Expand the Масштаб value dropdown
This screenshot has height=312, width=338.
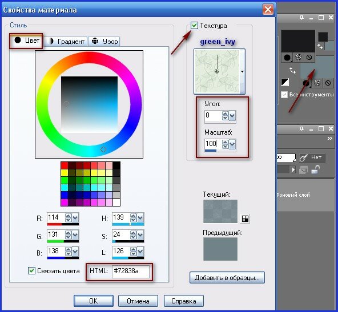[232, 144]
